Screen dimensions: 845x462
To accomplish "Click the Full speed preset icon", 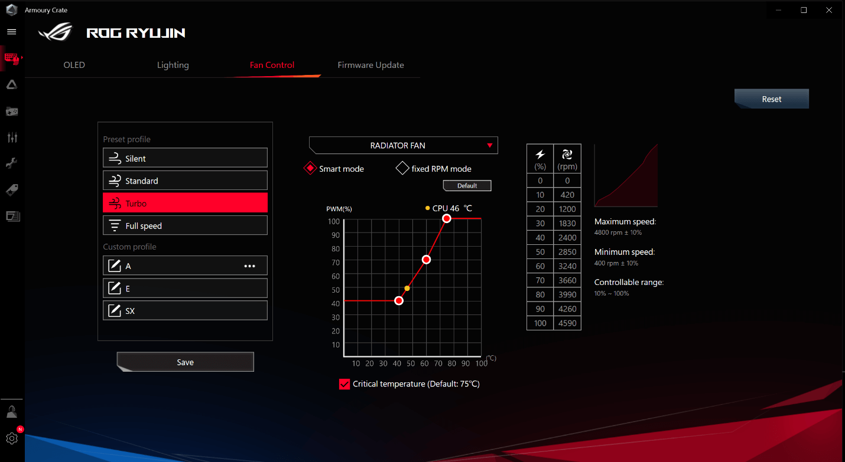I will pos(115,225).
